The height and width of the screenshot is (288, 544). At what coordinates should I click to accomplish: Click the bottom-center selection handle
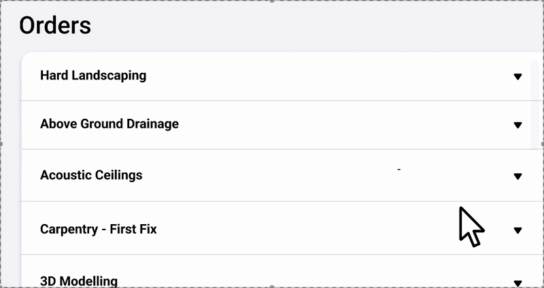pyautogui.click(x=273, y=286)
